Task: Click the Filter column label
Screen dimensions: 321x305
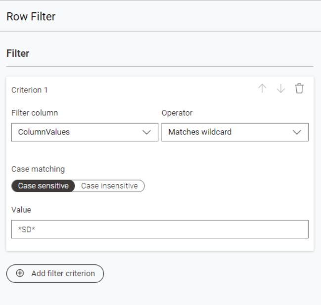Action: pyautogui.click(x=35, y=113)
